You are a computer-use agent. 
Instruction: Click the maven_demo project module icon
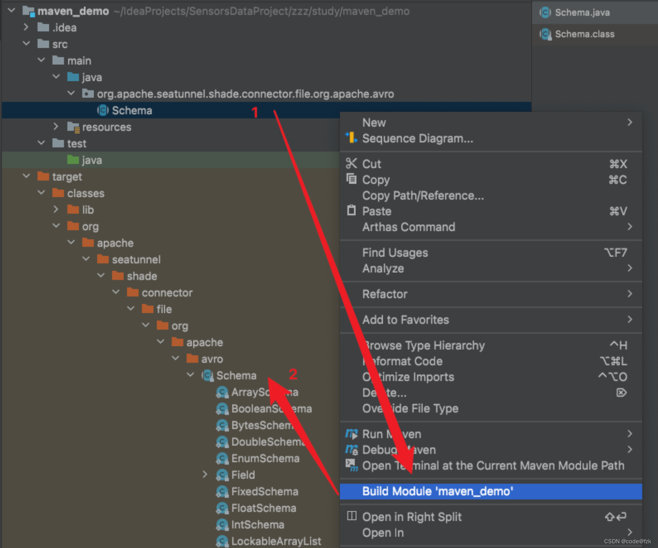click(x=29, y=11)
